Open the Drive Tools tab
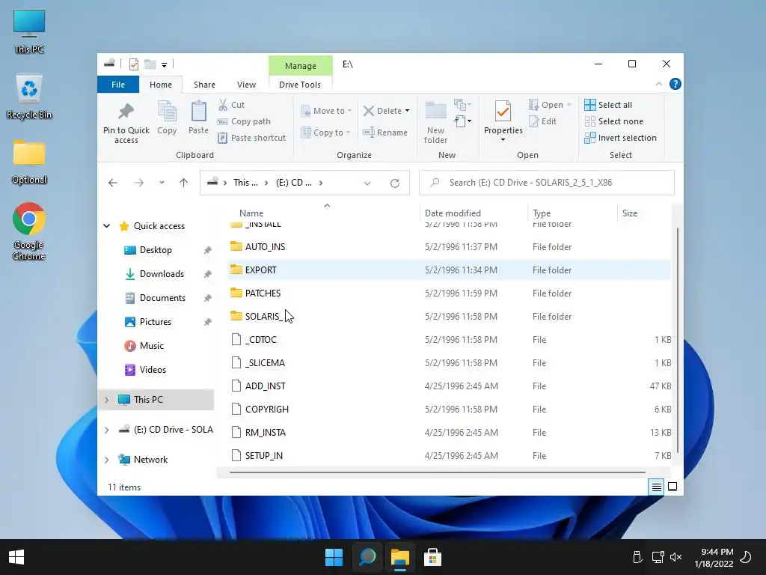The height and width of the screenshot is (575, 766). coord(300,85)
